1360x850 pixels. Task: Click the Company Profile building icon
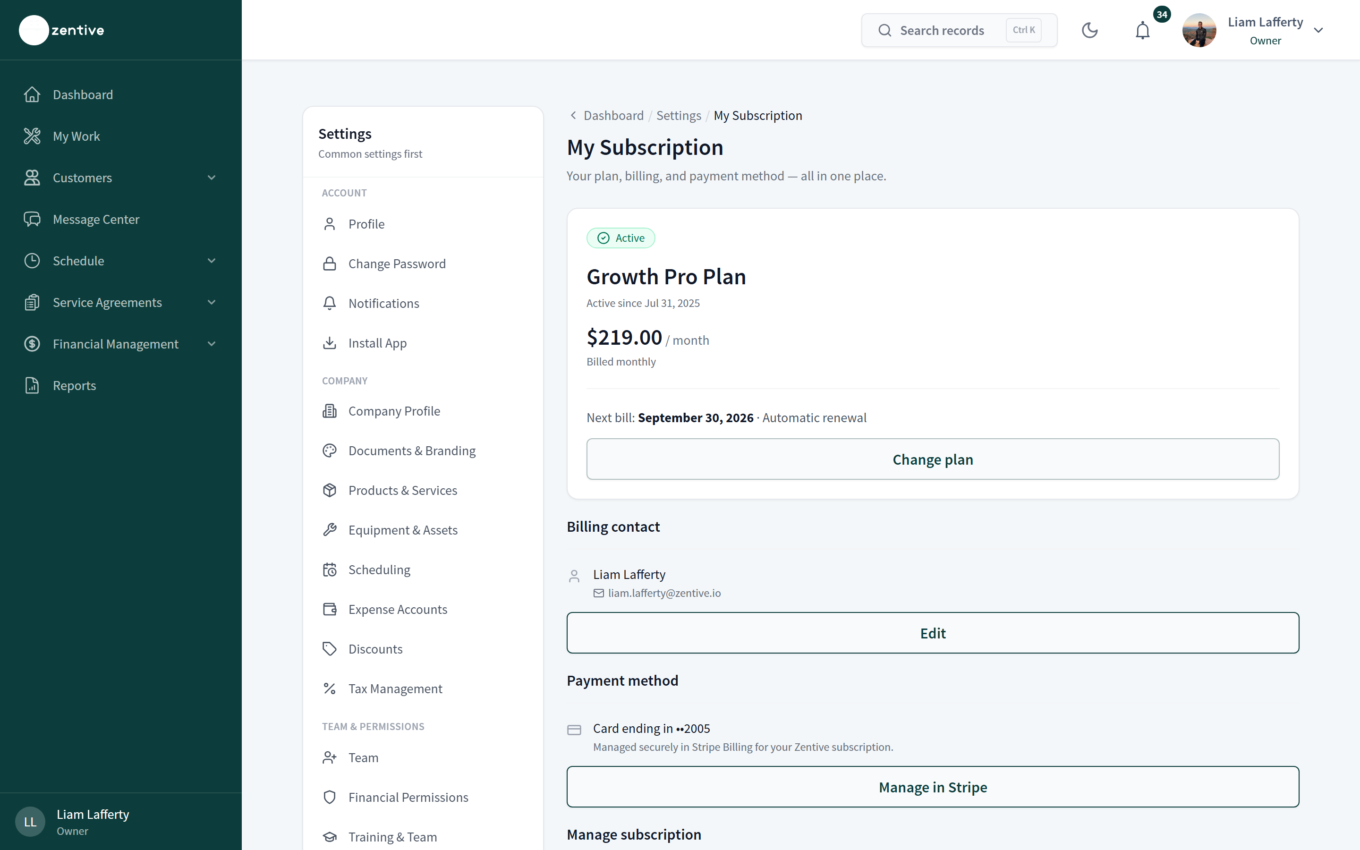click(330, 411)
